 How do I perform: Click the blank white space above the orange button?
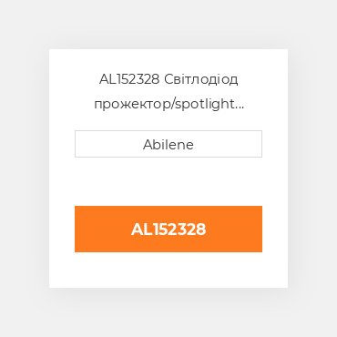click(168, 181)
